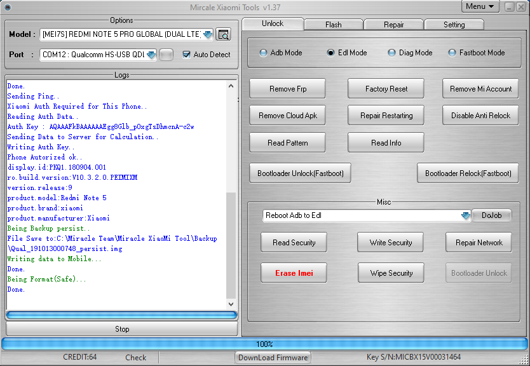Viewport: 530px width, 366px height.
Task: Select Fastboot Mode radio button
Action: coord(452,53)
